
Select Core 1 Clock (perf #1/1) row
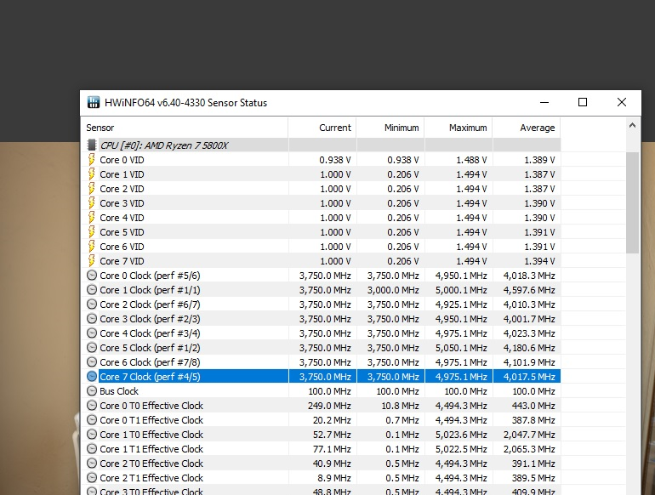[x=321, y=290]
